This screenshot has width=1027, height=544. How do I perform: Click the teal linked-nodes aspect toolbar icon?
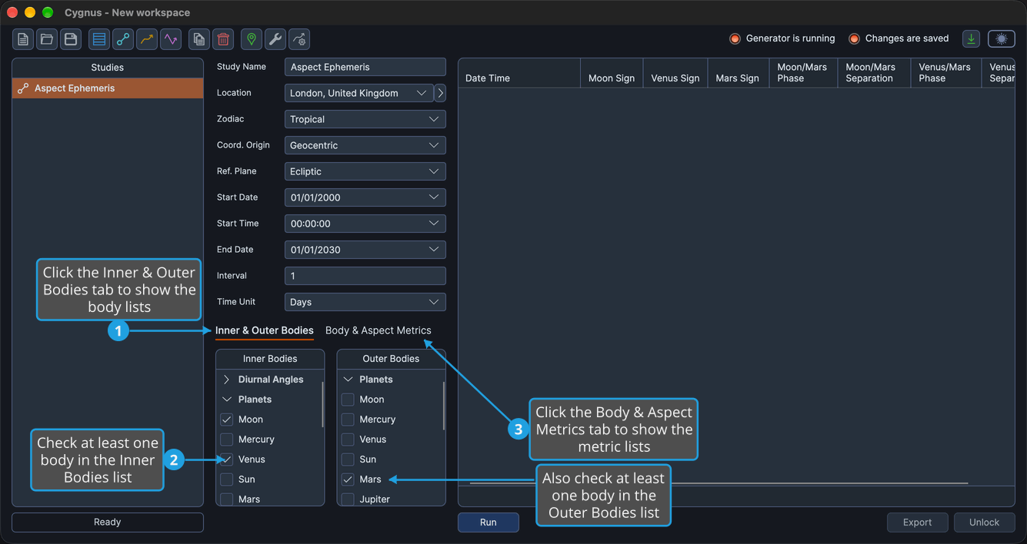[123, 39]
